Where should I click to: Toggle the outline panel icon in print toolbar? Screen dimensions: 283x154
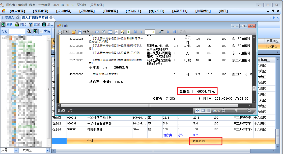(110, 32)
